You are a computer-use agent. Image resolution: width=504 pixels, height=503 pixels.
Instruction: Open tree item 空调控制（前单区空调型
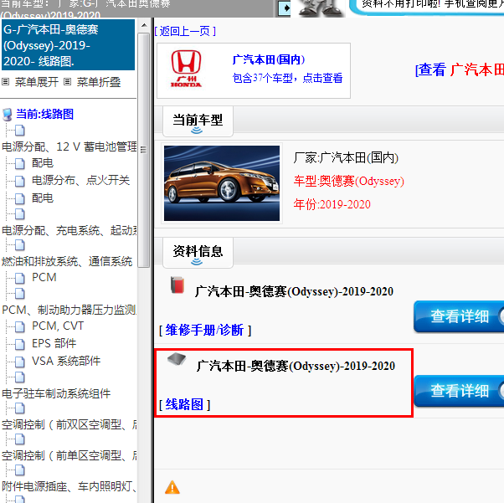pos(69,455)
